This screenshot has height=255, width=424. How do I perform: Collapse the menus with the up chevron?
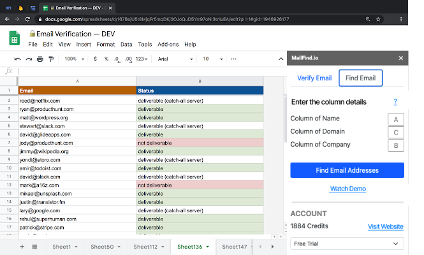click(281, 59)
